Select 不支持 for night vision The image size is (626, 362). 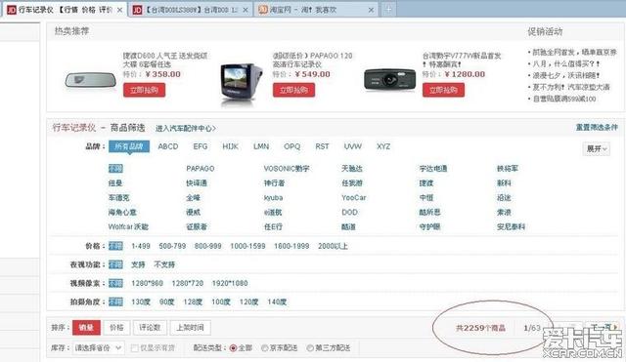point(164,264)
